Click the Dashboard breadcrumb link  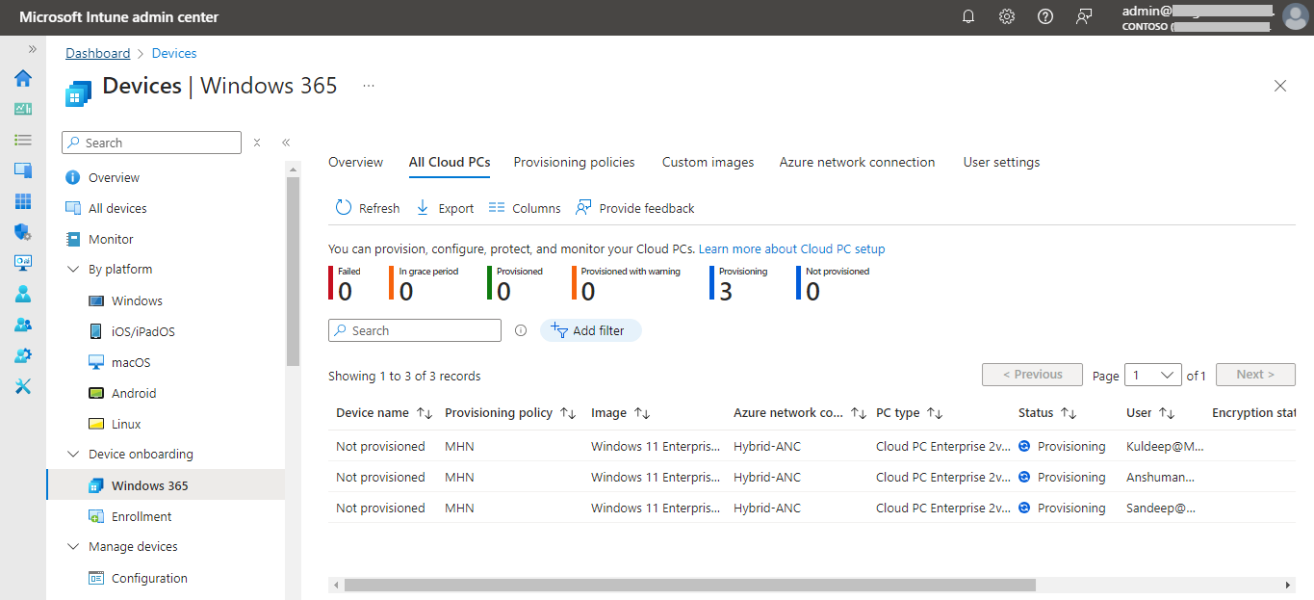97,53
